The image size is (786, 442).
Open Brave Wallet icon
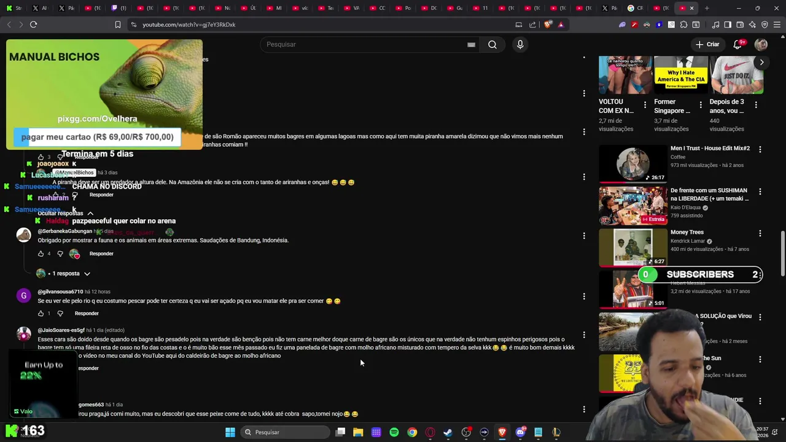click(x=740, y=25)
